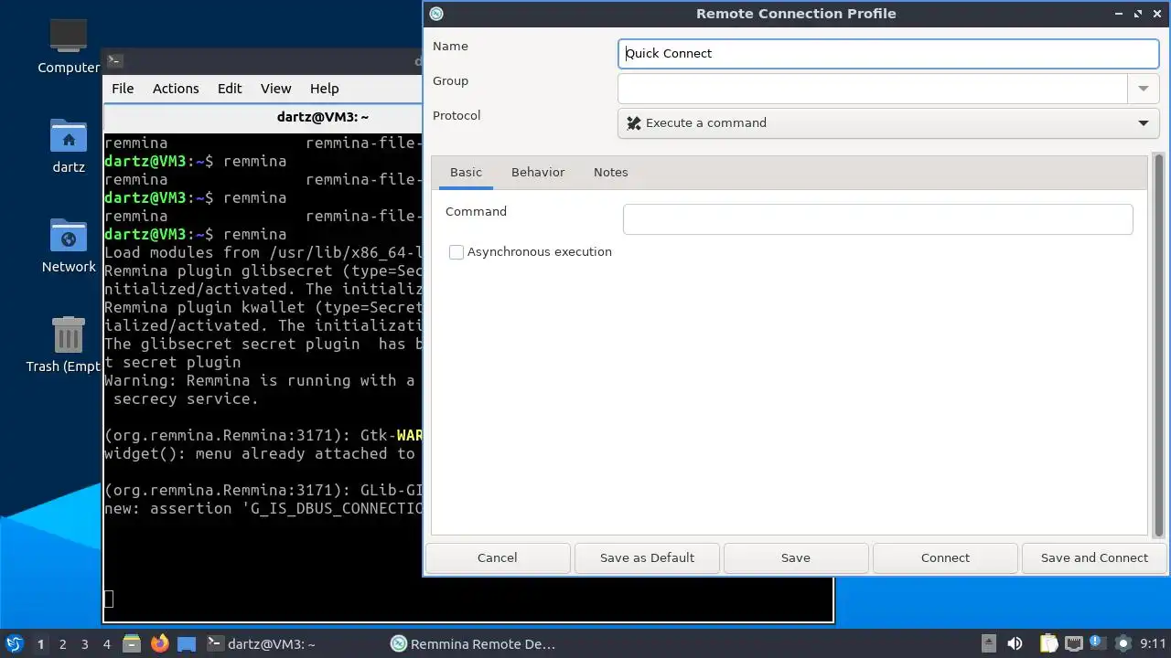Click Save and Connect button
Screen dimensions: 1171x658
tap(1094, 557)
